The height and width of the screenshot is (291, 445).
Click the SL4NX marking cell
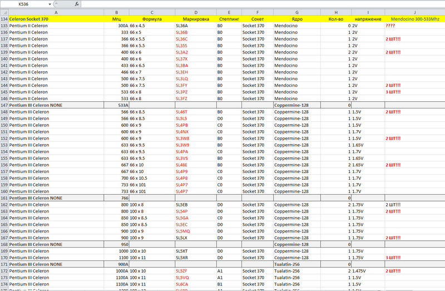click(x=196, y=132)
